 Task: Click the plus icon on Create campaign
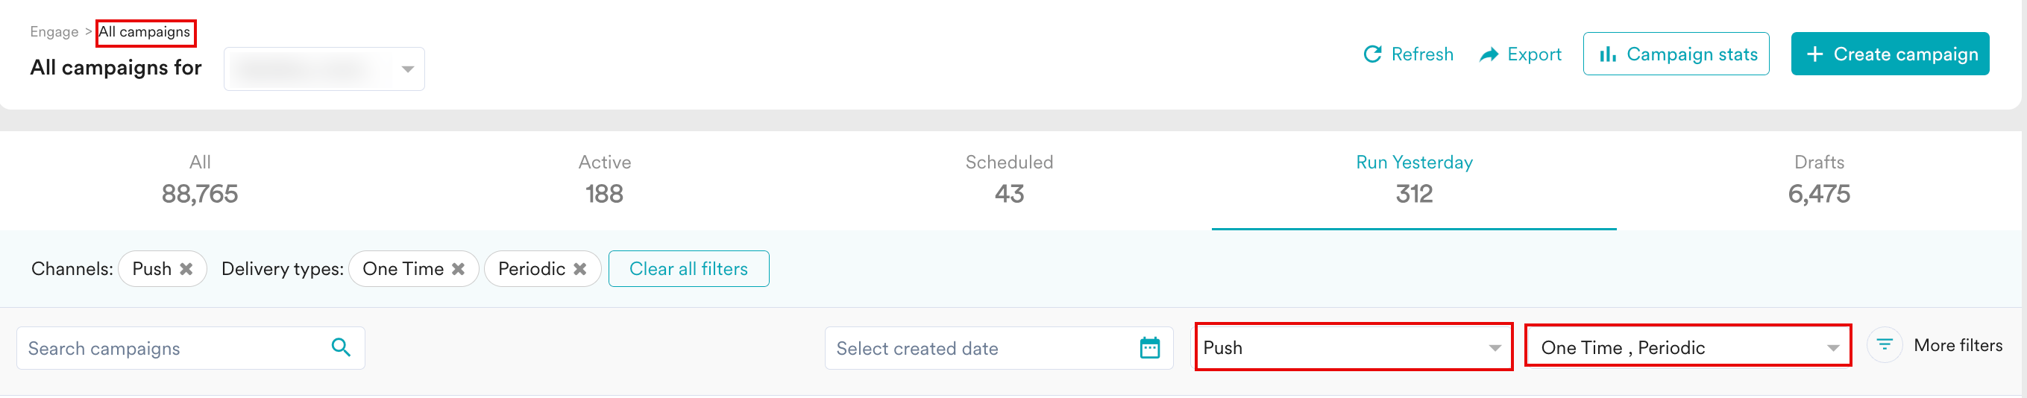[x=1814, y=54]
